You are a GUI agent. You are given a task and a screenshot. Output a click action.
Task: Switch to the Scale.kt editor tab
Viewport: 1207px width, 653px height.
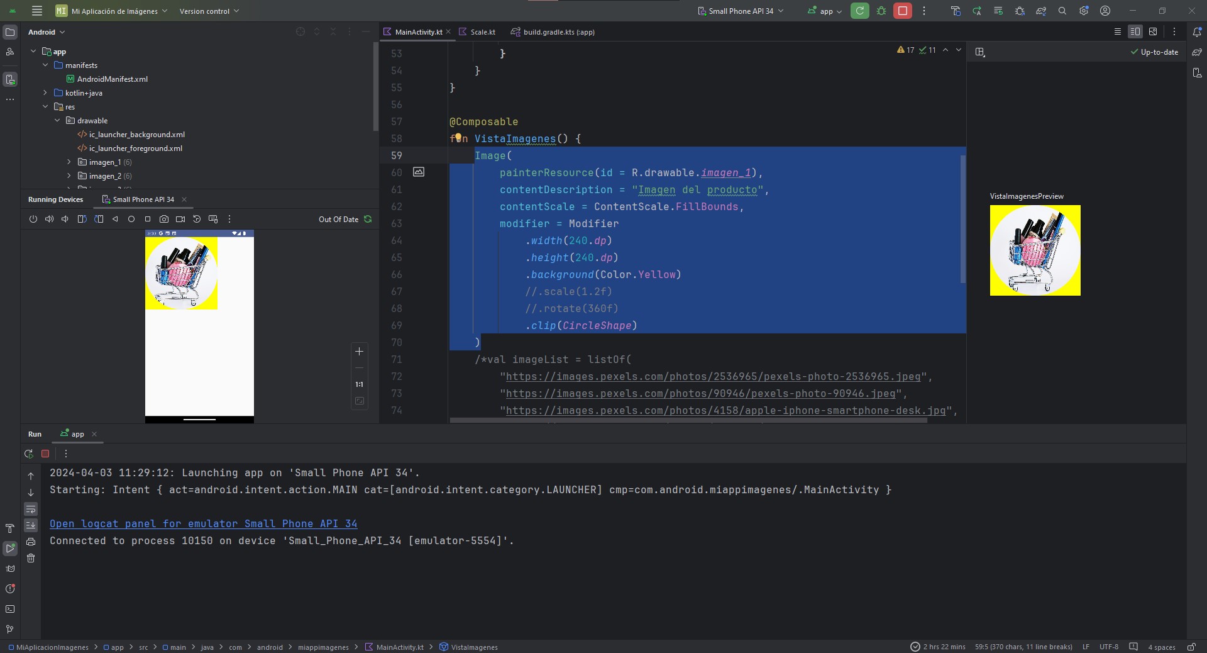point(482,32)
